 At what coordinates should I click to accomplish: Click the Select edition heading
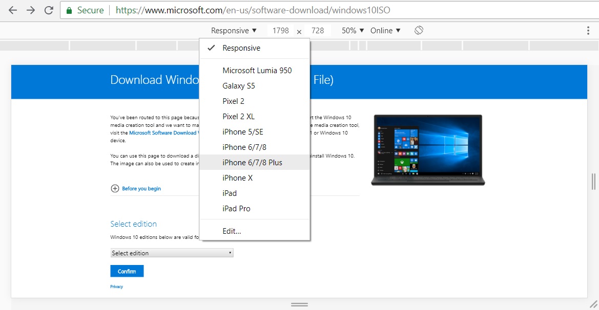tap(133, 224)
